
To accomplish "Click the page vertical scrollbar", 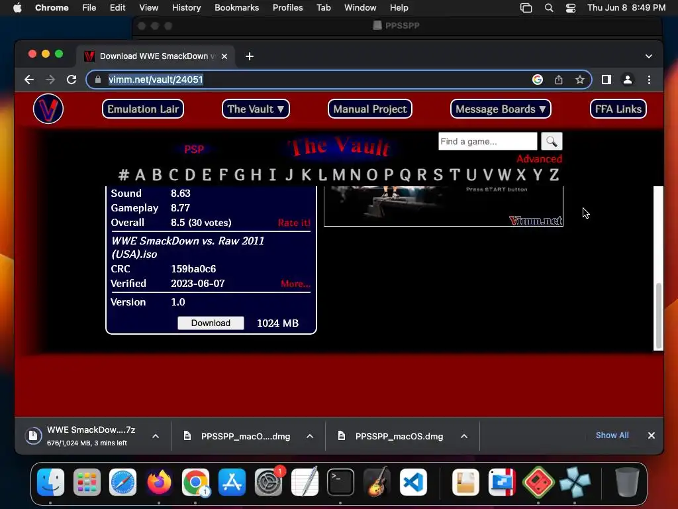I will [x=658, y=315].
